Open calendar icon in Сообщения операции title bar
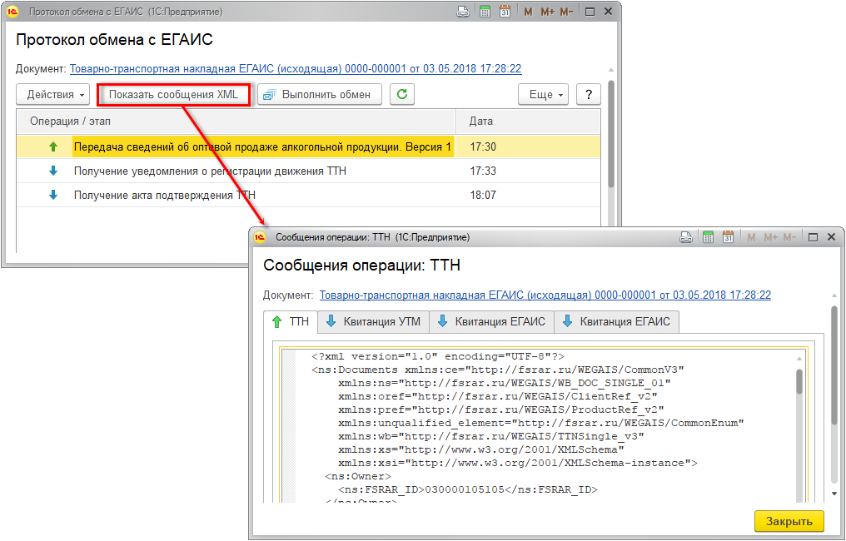The height and width of the screenshot is (541, 846). pos(729,236)
